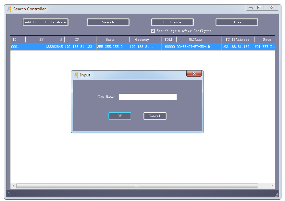
Task: Click the resize grip in status bar
Action: pyautogui.click(x=277, y=195)
